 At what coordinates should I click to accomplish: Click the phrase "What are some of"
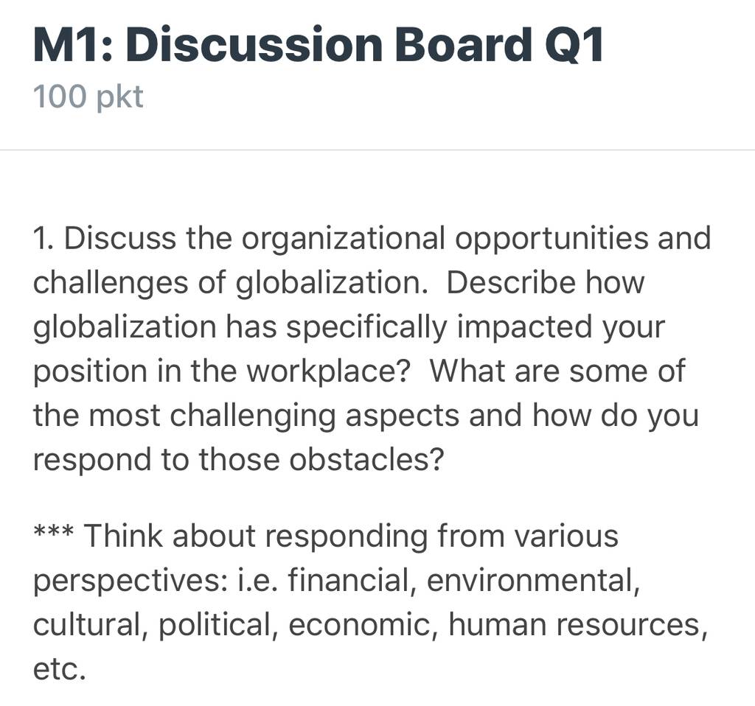coord(557,371)
